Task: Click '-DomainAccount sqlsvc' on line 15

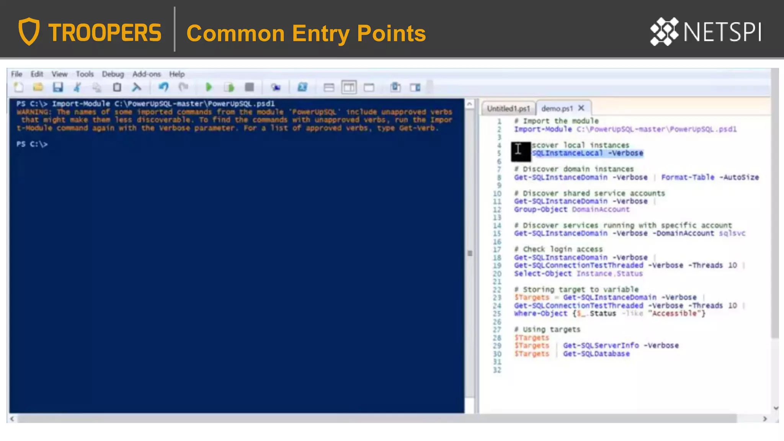Action: pos(699,233)
